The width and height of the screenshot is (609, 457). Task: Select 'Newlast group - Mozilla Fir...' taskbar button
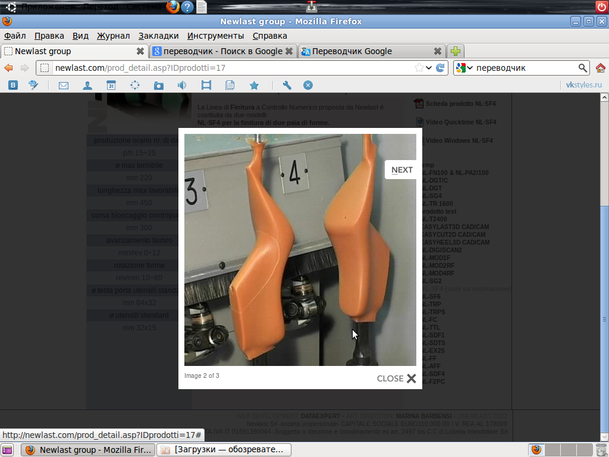click(x=88, y=450)
